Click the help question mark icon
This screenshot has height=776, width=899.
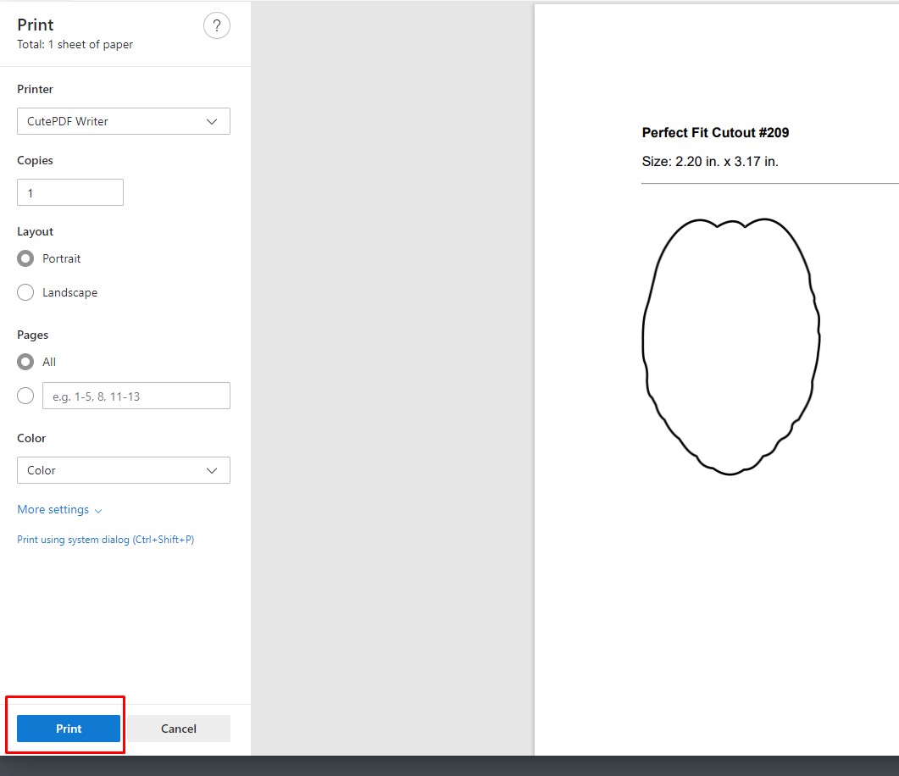pos(217,25)
